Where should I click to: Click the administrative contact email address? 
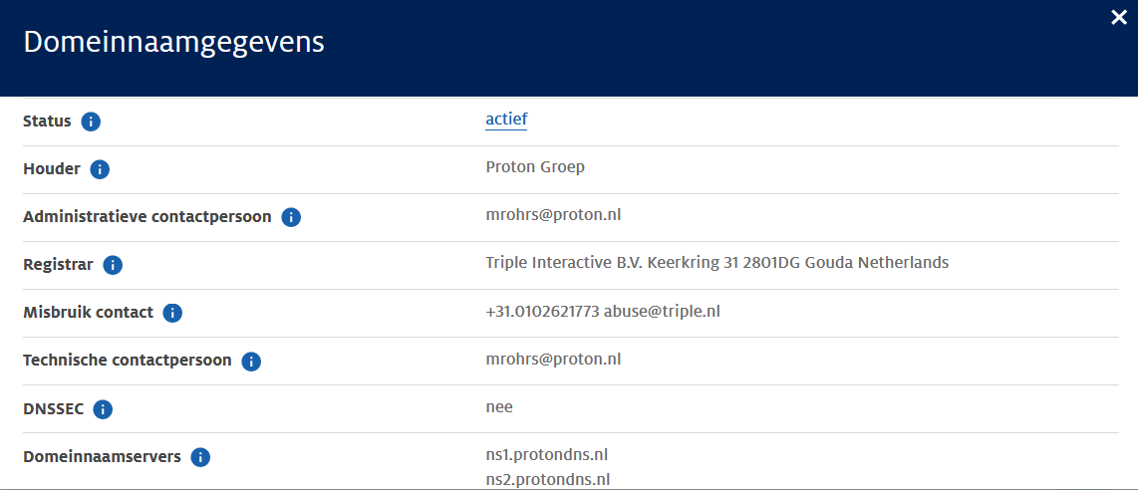[553, 215]
